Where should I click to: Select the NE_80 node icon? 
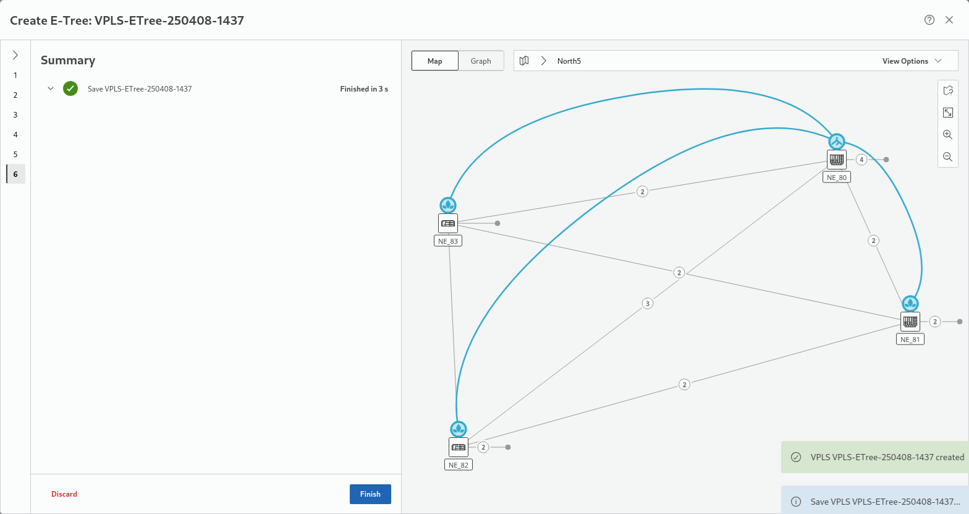click(x=837, y=160)
